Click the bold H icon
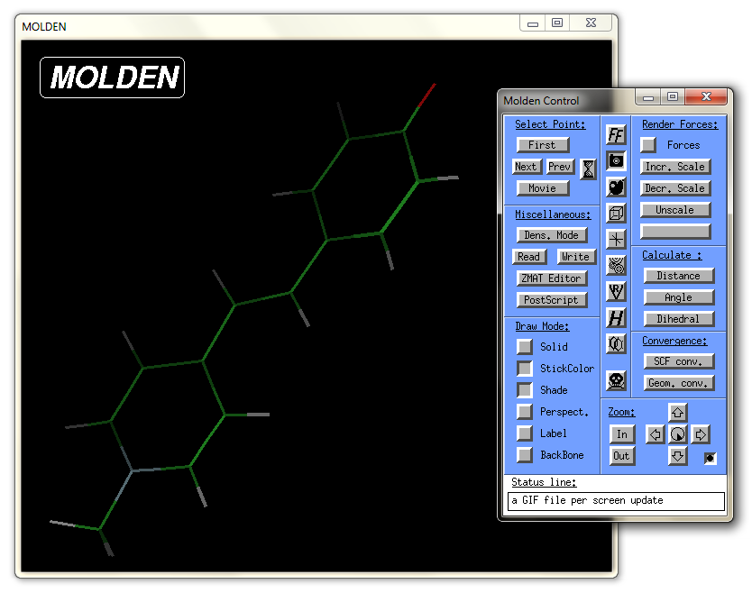752x593 pixels. pos(616,317)
